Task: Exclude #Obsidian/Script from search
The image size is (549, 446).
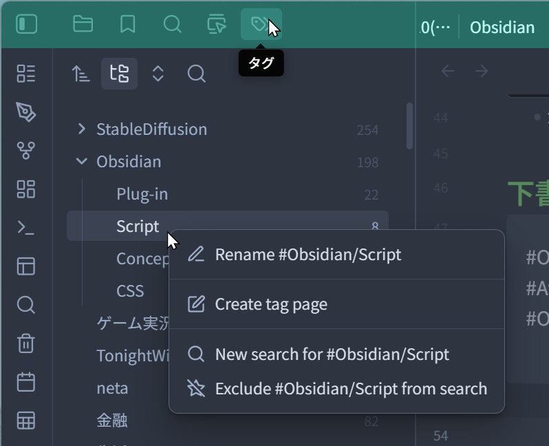Action: (351, 389)
